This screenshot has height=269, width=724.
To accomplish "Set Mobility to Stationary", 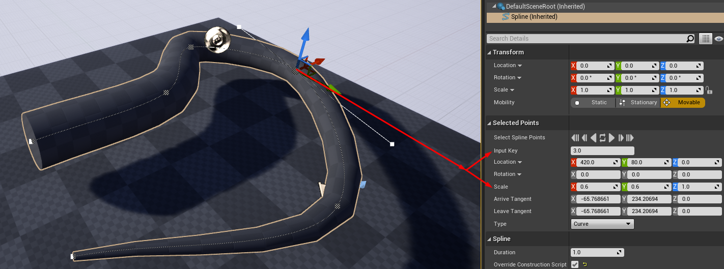I will coord(638,103).
